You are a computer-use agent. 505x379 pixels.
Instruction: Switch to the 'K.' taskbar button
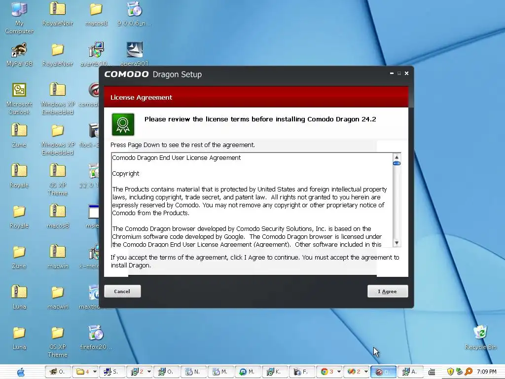[x=274, y=372]
